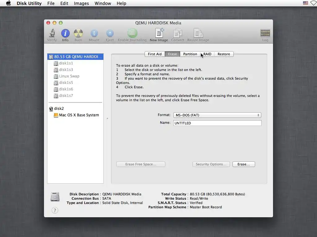Open the Images menu
This screenshot has width=317, height=237.
[x=81, y=3]
